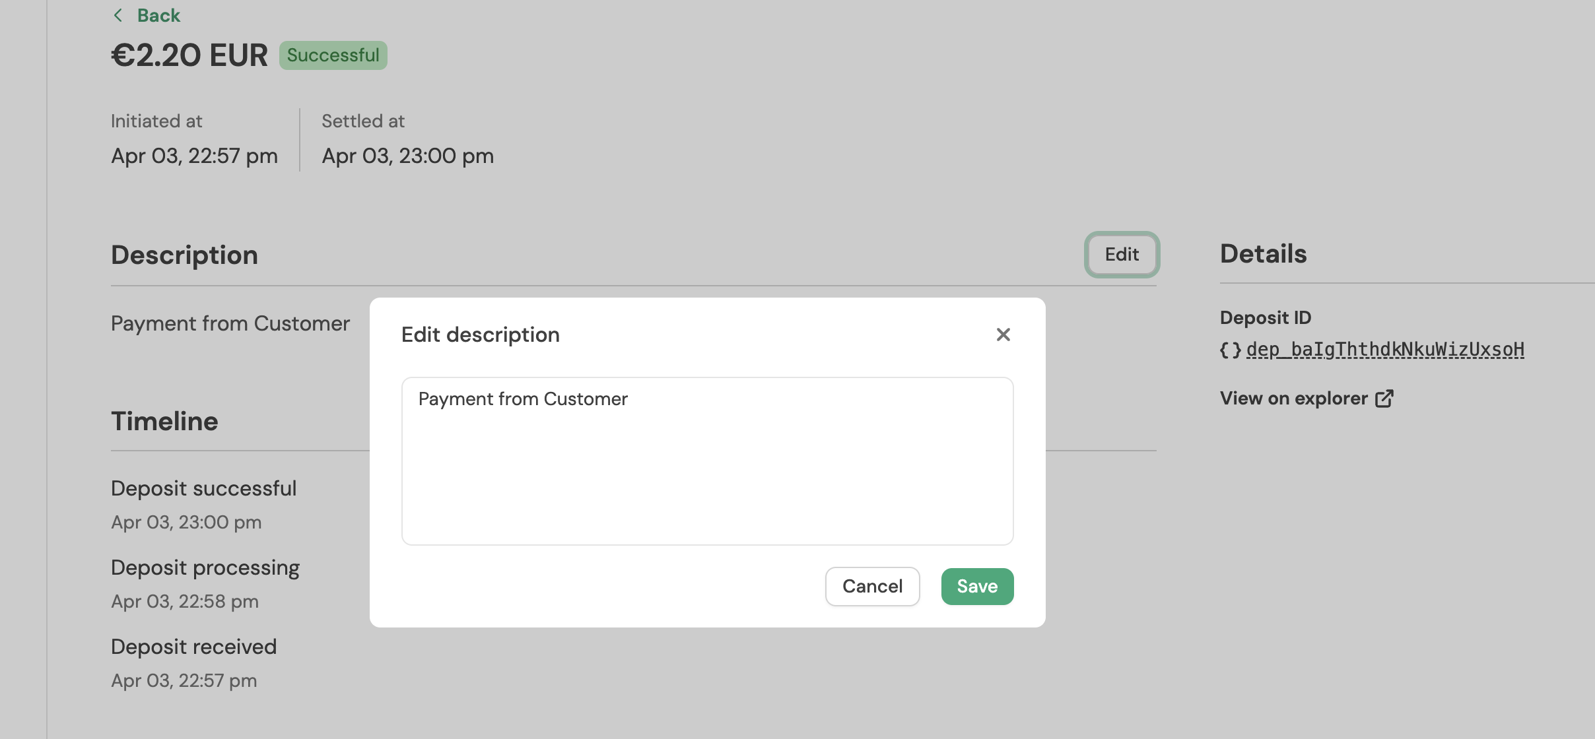Image resolution: width=1595 pixels, height=739 pixels.
Task: Click the Initiated at timestamp
Action: coord(194,156)
